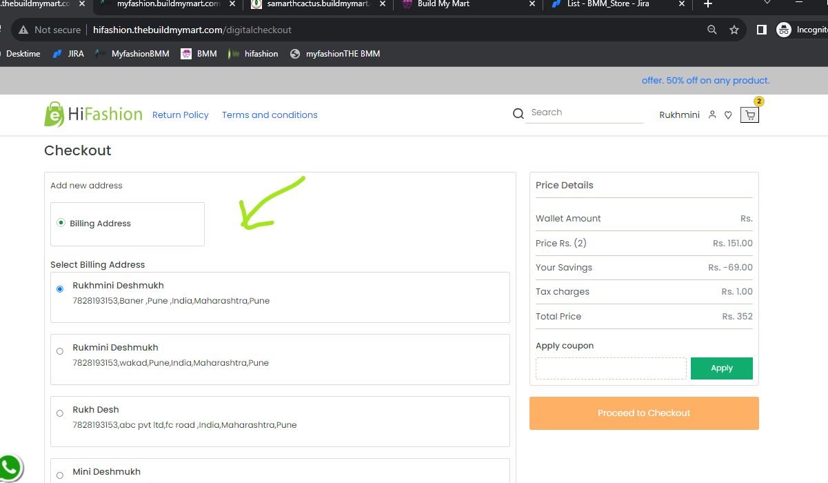Click the Wallet Amount label

[x=568, y=219]
